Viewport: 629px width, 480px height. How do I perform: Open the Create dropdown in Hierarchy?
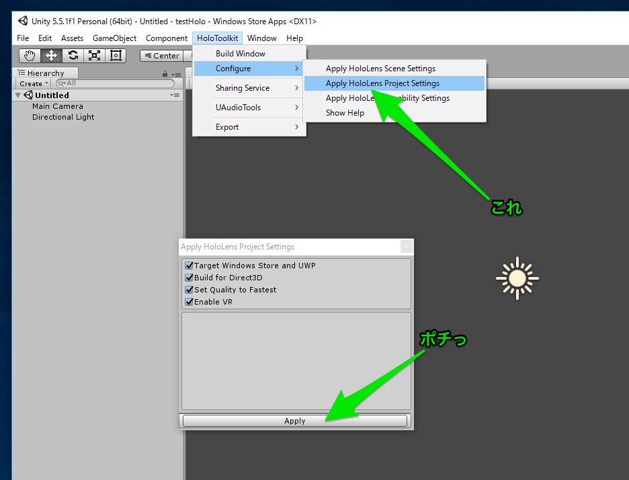pyautogui.click(x=34, y=83)
